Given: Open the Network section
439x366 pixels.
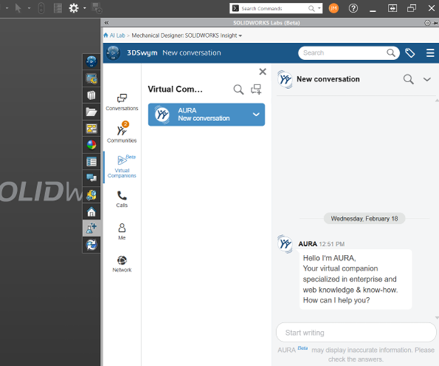Looking at the screenshot, I should pyautogui.click(x=122, y=264).
